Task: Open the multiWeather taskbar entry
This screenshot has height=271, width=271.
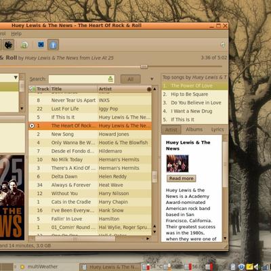Action: tap(39, 267)
